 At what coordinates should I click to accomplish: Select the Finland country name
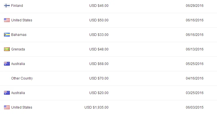(17, 6)
